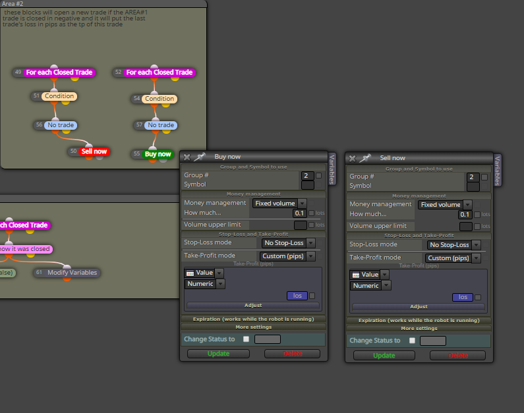Toggle checkbox beside los in Sell now panel
524x413 pixels.
point(478,297)
